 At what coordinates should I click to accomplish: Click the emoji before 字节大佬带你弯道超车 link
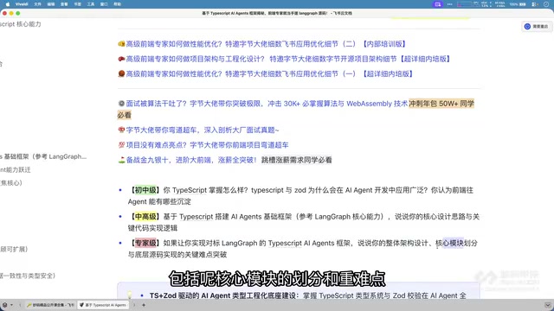(121, 130)
